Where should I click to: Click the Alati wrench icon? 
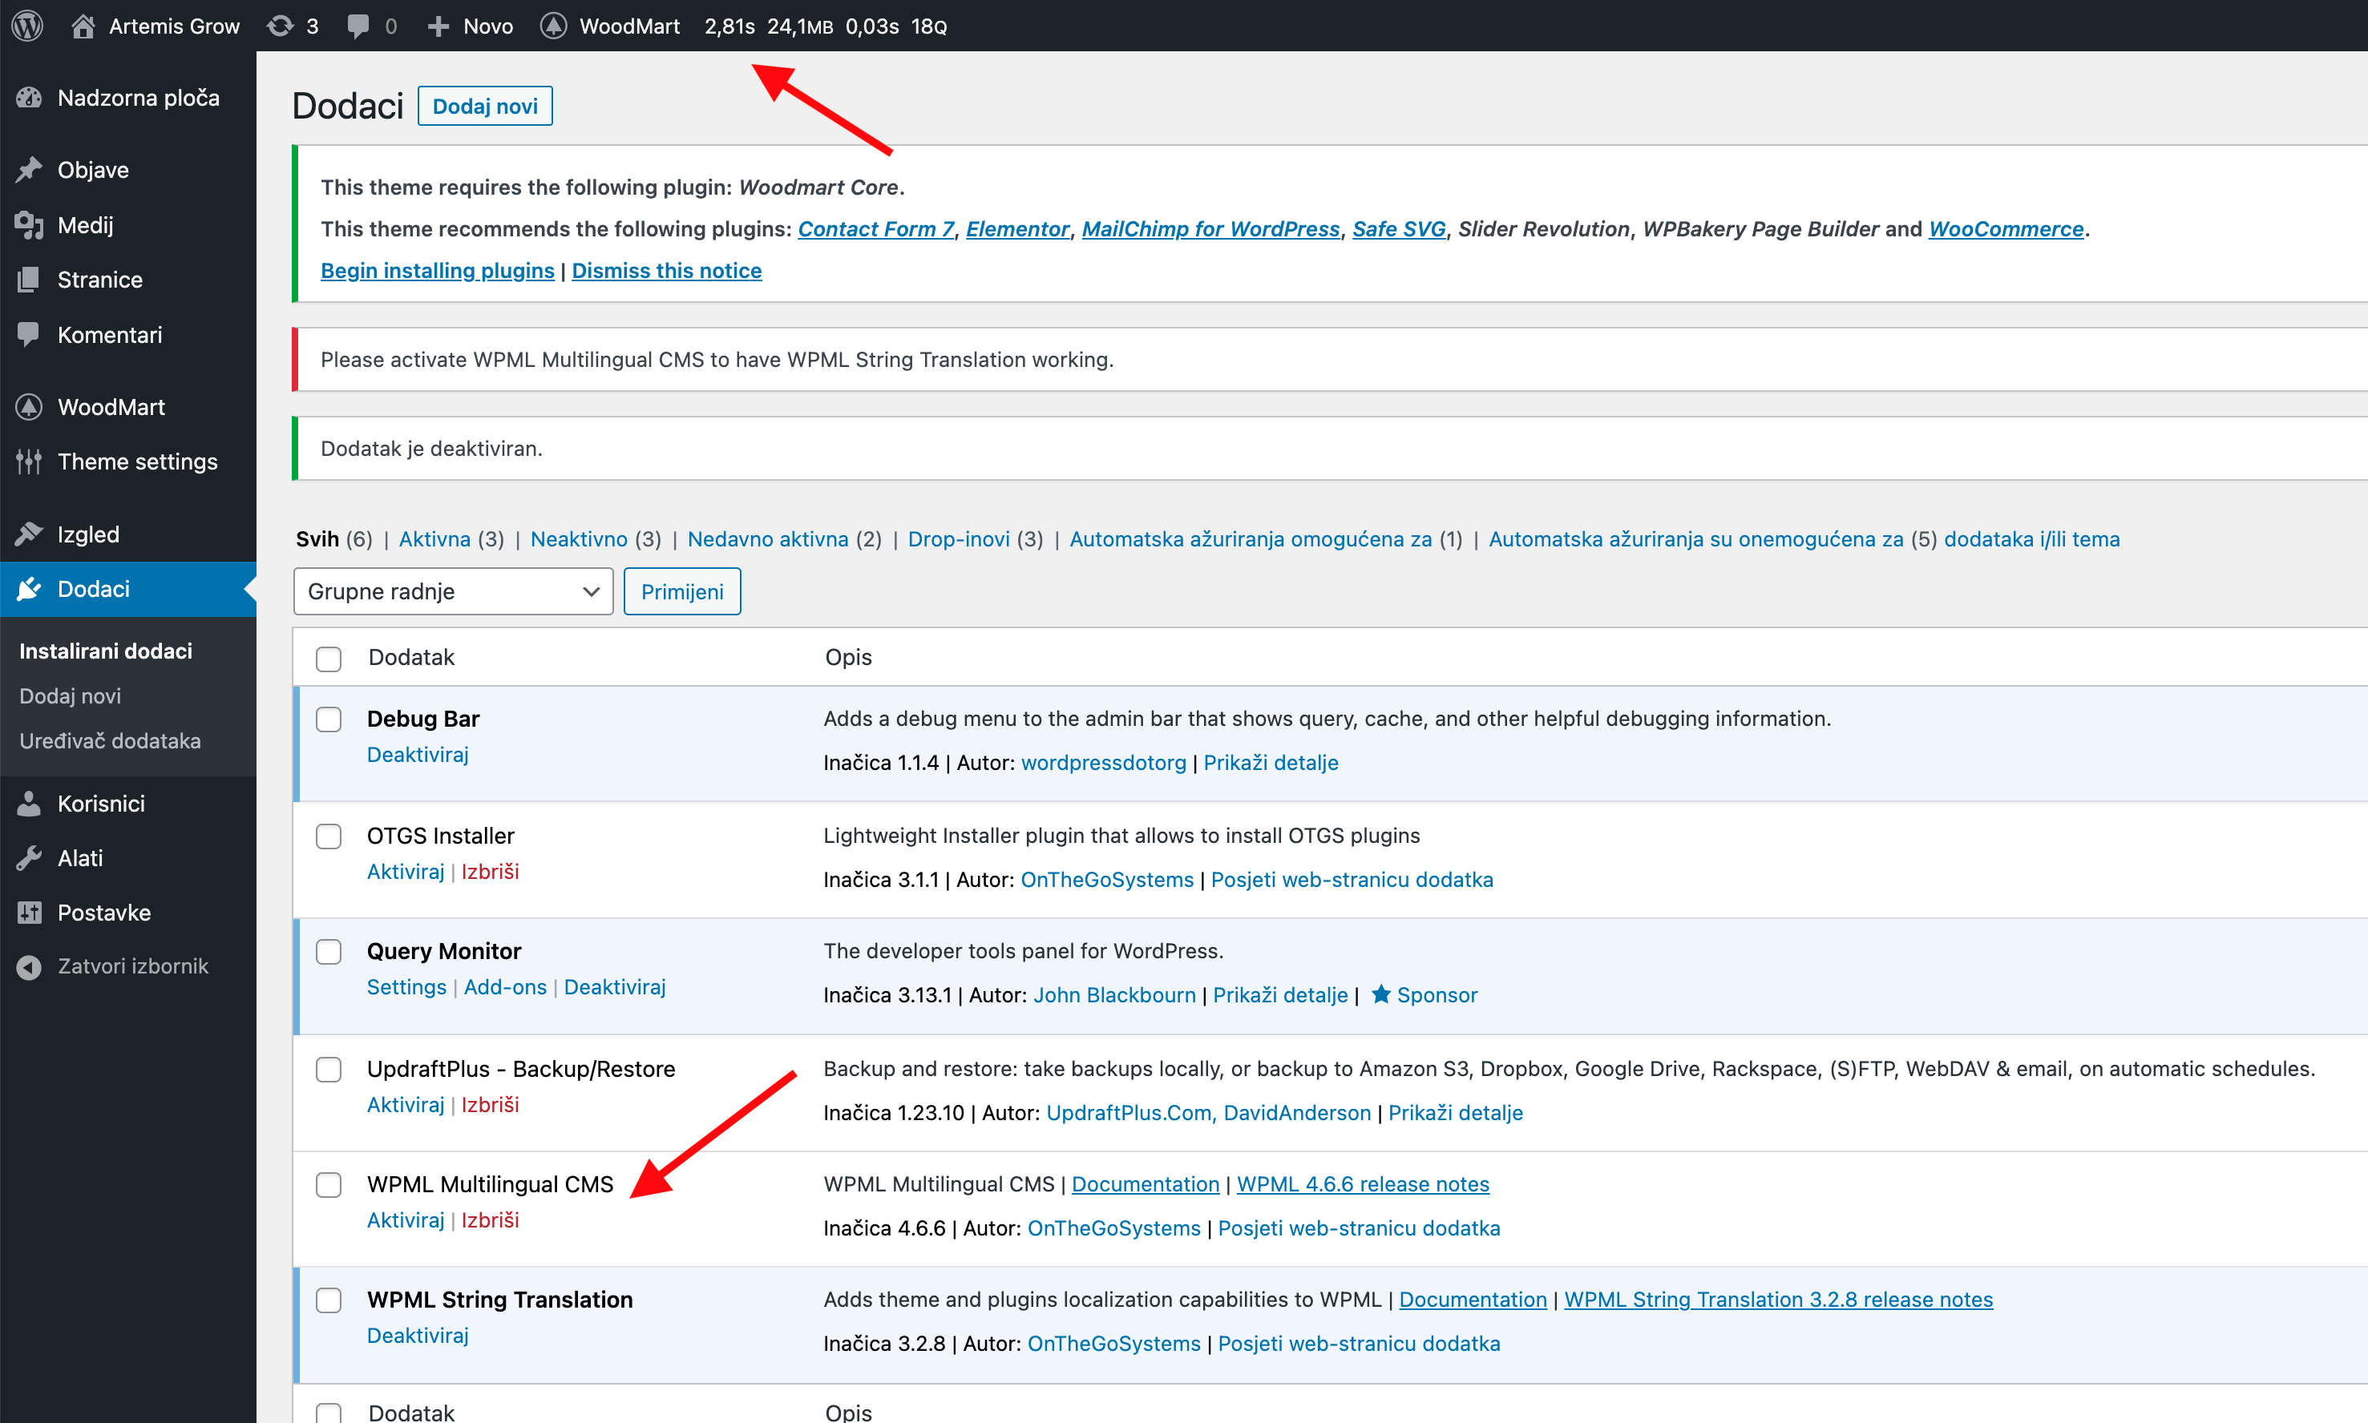(30, 858)
